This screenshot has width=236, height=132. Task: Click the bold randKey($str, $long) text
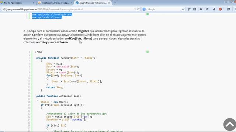tap(78, 38)
